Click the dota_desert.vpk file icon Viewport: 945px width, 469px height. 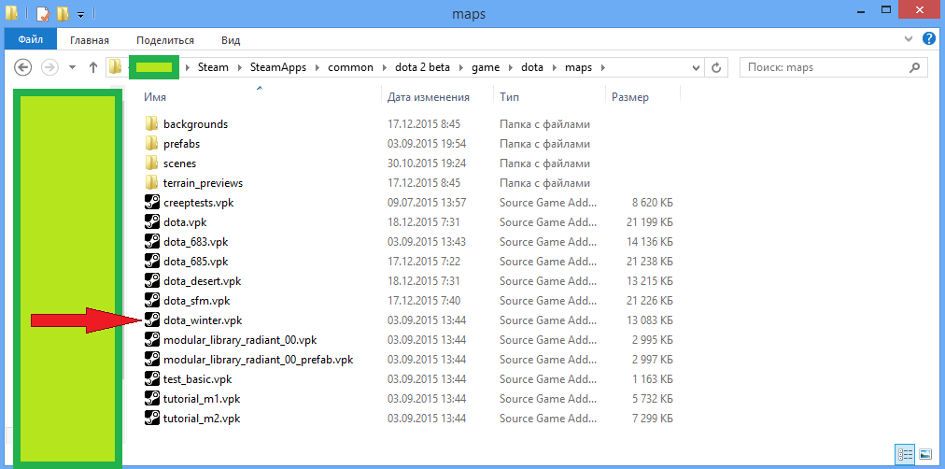[x=151, y=281]
